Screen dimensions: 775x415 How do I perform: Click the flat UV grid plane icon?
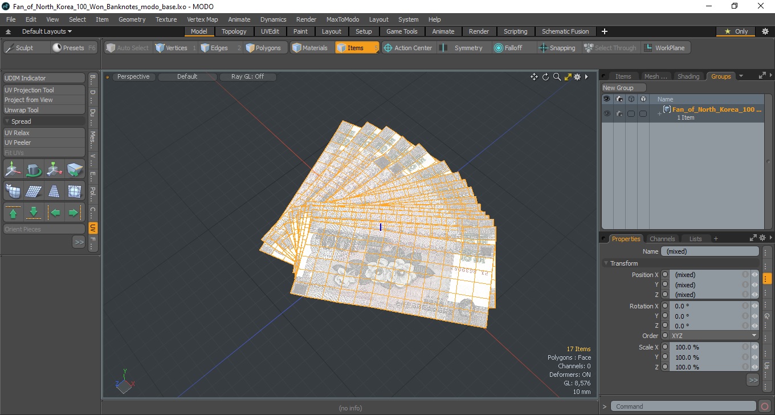coord(34,191)
